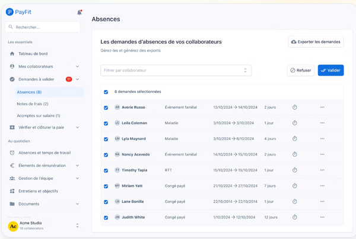Click Exporter les demandes button
356x239 pixels.
(315, 42)
